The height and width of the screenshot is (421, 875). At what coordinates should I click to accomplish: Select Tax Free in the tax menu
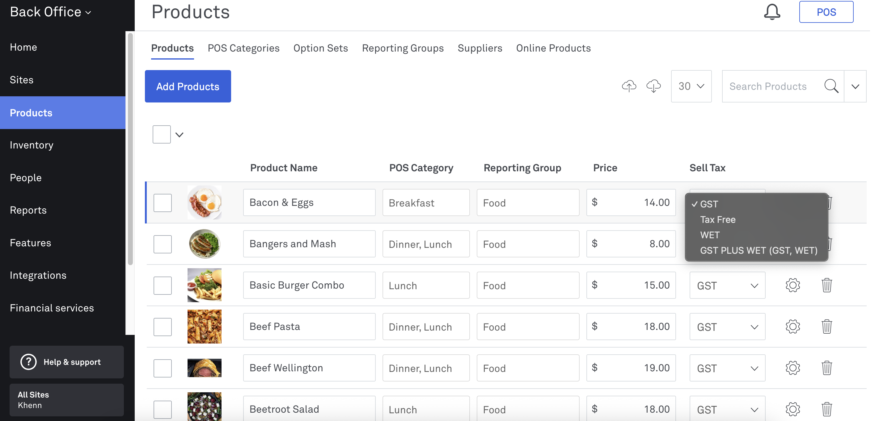pyautogui.click(x=718, y=219)
